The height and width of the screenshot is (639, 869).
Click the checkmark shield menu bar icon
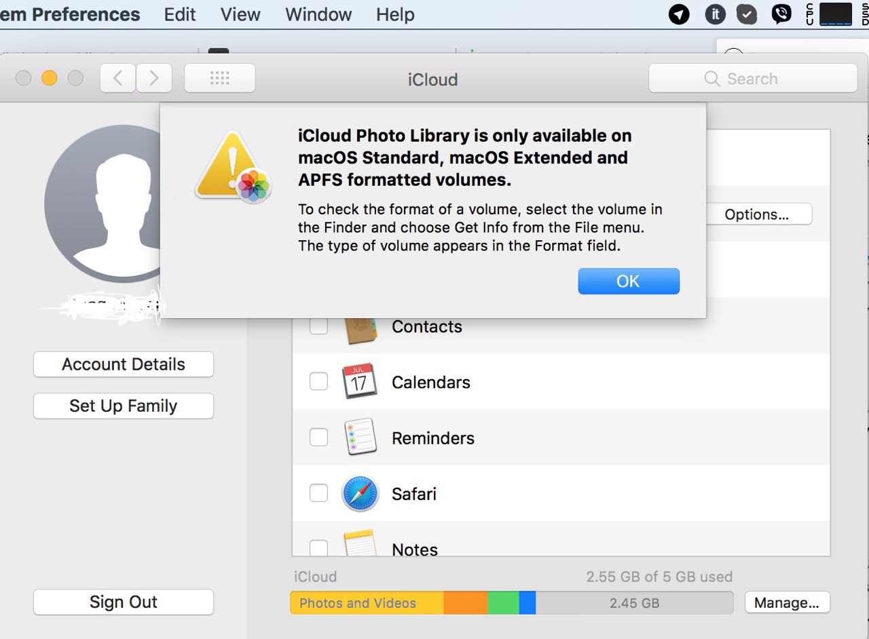[x=747, y=14]
